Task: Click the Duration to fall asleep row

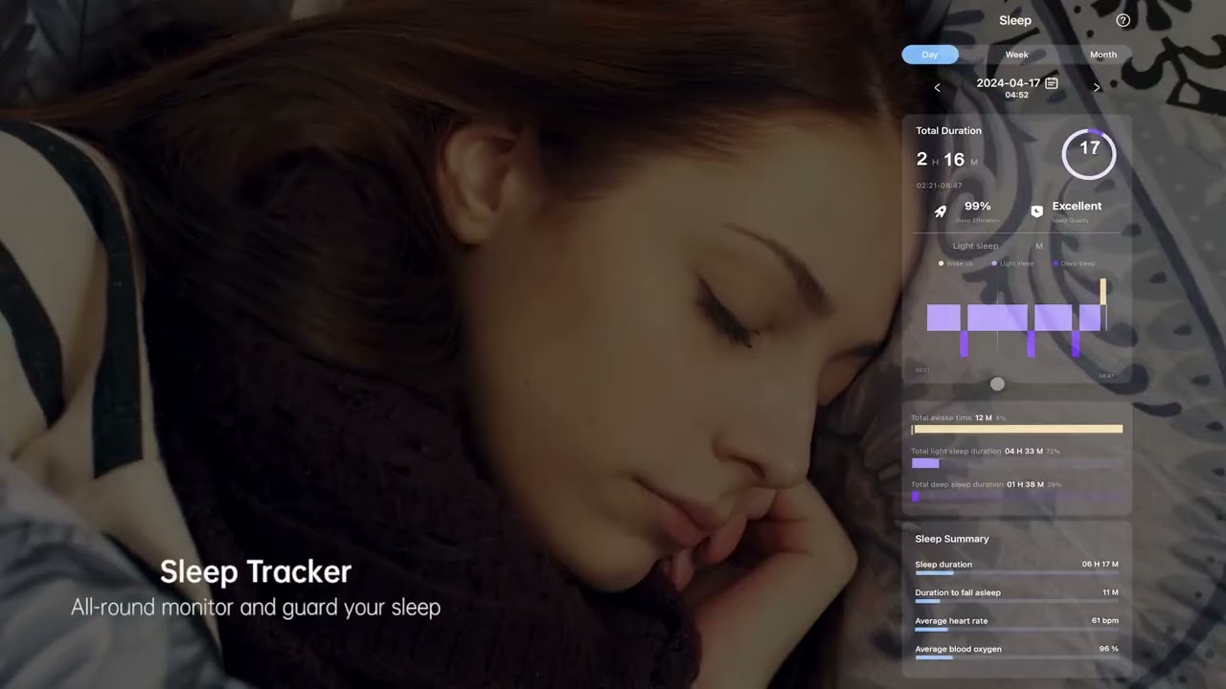Action: 1017,595
